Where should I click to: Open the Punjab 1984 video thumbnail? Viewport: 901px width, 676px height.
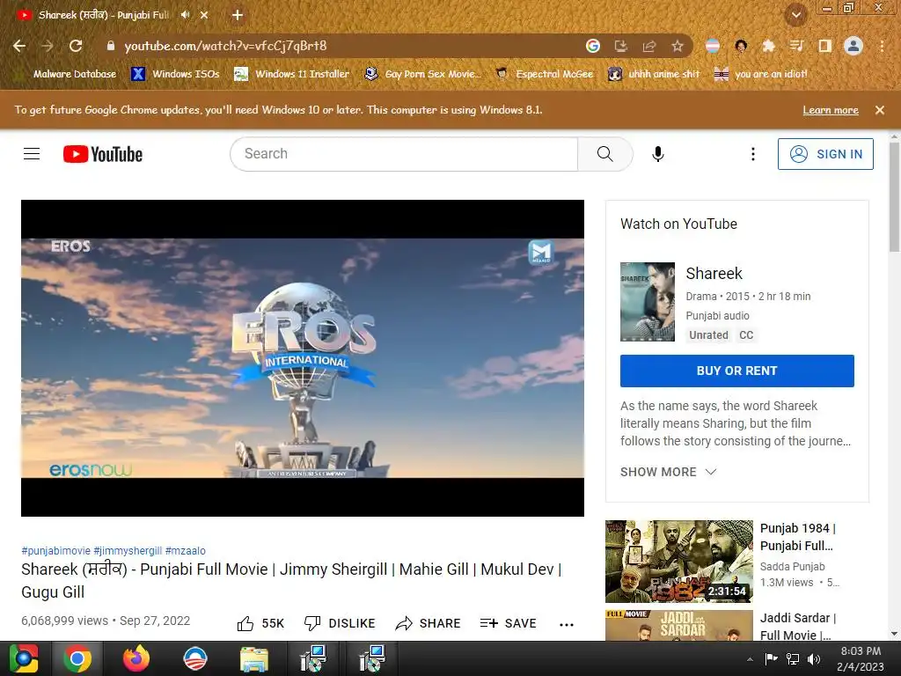tap(679, 562)
